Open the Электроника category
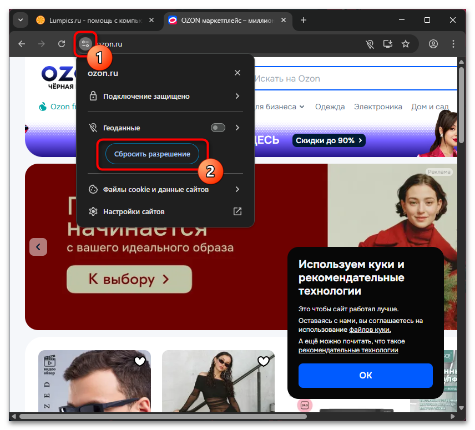The image size is (475, 430). (378, 107)
